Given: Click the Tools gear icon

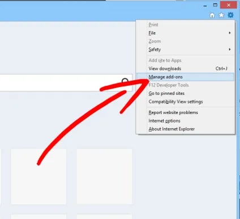Looking at the screenshot, I should [230, 15].
